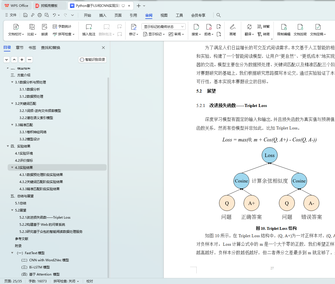Switch to 查找和替换 pane tab
335x284 pixels.
click(51, 48)
